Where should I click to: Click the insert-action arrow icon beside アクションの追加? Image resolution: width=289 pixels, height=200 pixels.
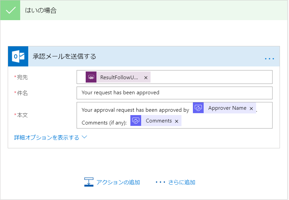point(88,182)
